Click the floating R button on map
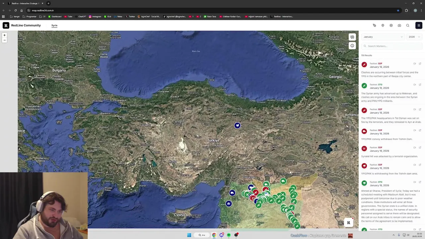The height and width of the screenshot is (239, 425). (349, 223)
